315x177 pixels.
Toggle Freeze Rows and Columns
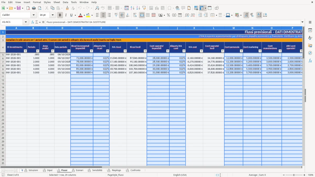point(202,8)
